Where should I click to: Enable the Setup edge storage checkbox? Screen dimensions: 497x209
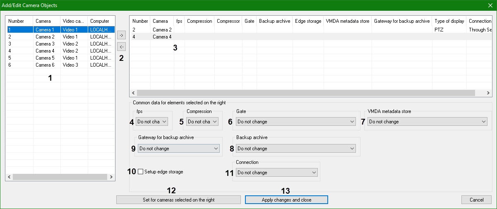(x=141, y=172)
